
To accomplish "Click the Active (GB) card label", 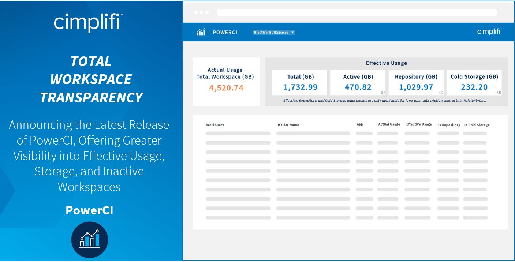I will (x=358, y=76).
